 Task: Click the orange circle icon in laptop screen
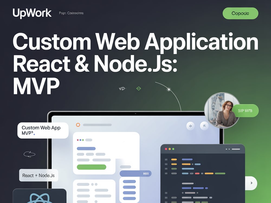pyautogui.click(x=78, y=125)
